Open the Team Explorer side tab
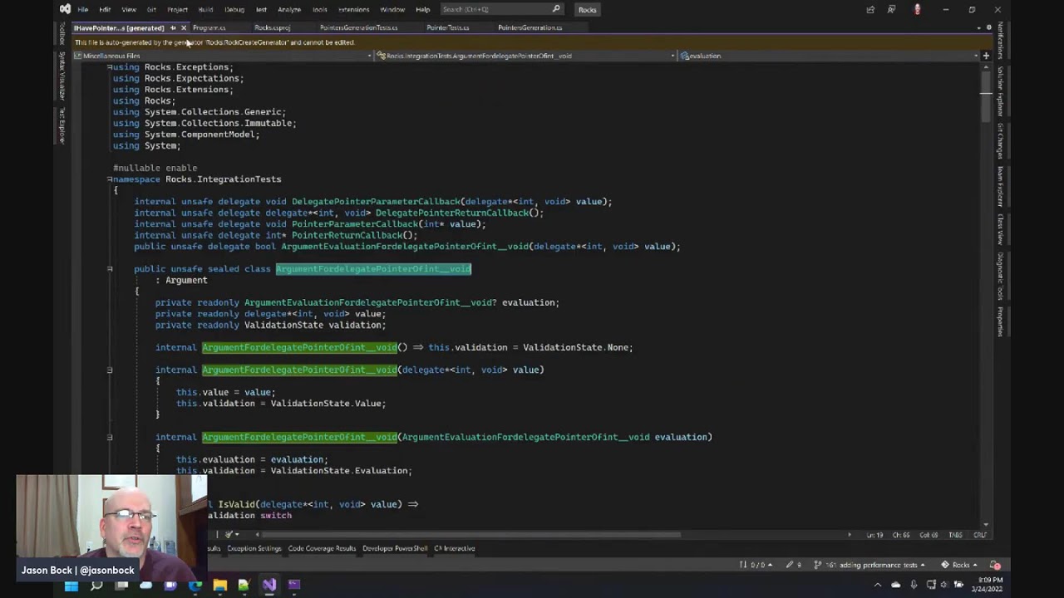The width and height of the screenshot is (1064, 598). pyautogui.click(x=1000, y=186)
